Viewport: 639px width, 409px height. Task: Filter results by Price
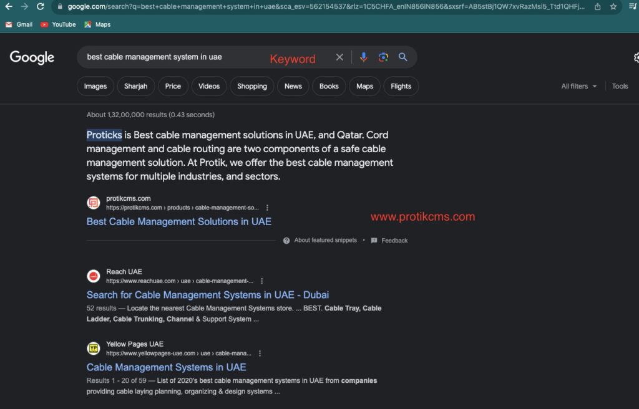[173, 87]
